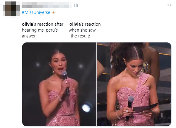Open the blurred author display name
This screenshot has height=128, width=176.
pos(47,5)
